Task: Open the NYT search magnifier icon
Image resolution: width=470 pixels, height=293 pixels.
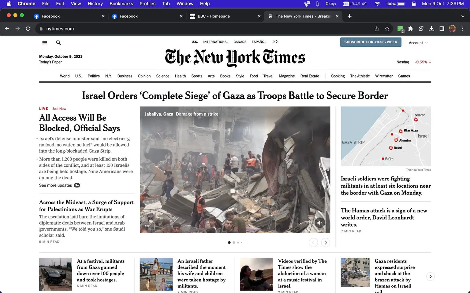Action: [58, 43]
